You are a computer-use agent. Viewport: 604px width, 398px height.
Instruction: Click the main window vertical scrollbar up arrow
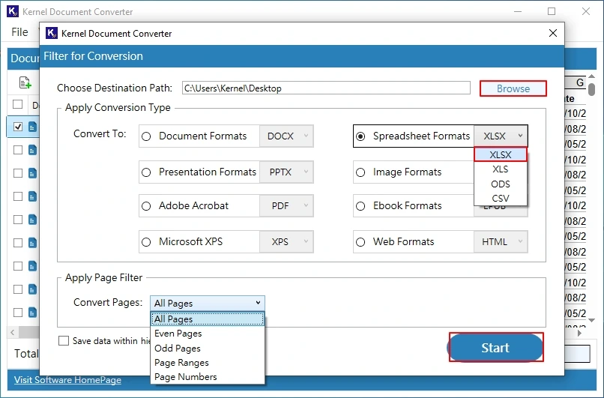[592, 76]
